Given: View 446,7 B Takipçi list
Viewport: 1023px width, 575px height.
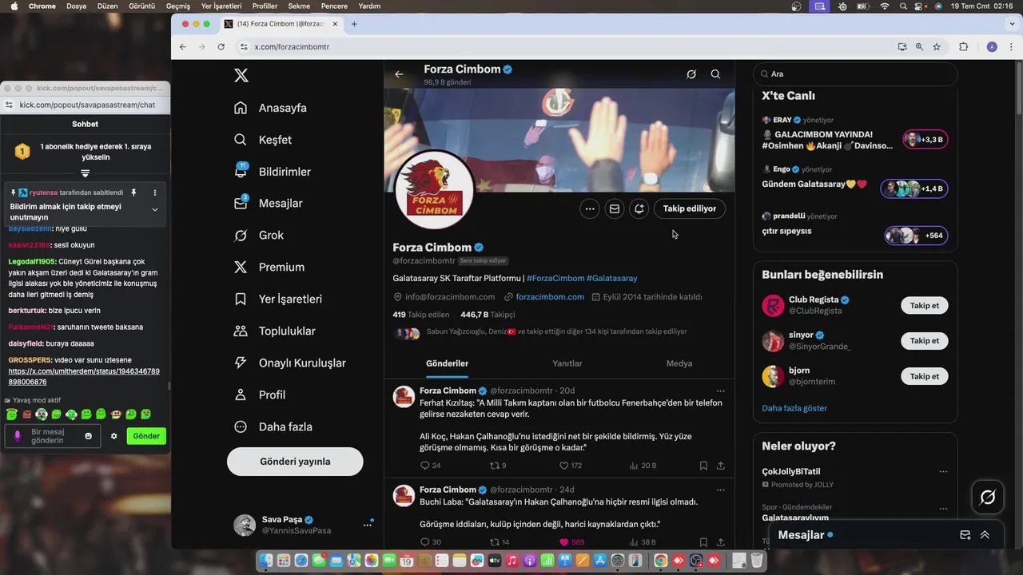Looking at the screenshot, I should click(x=488, y=315).
